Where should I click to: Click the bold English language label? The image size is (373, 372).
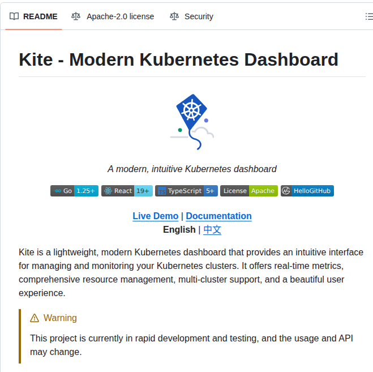click(179, 229)
